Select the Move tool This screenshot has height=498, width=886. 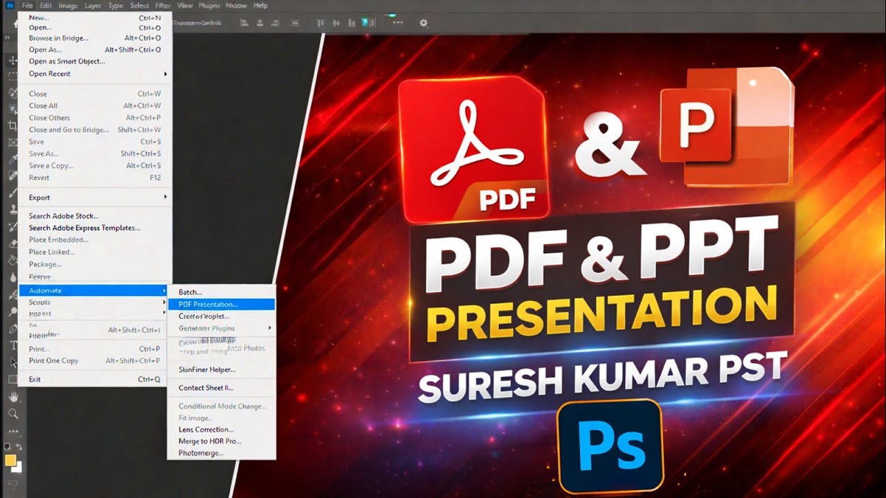(x=12, y=60)
